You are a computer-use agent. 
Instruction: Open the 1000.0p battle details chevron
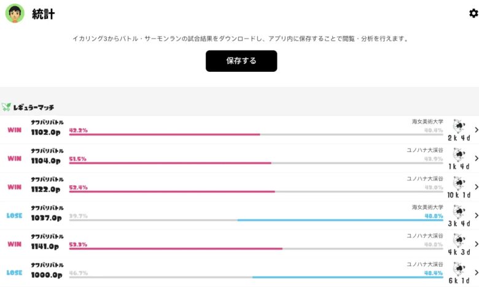pos(476,272)
